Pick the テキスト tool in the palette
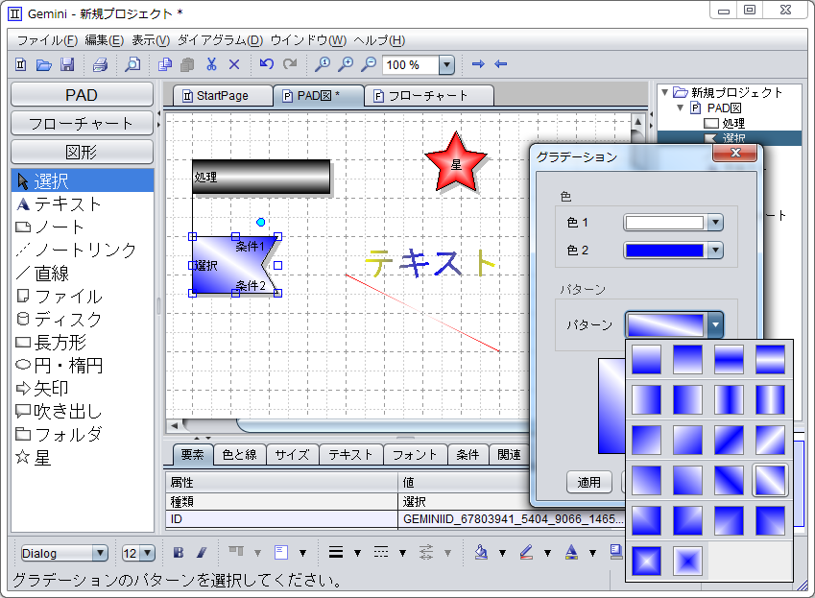The height and width of the screenshot is (598, 815). coord(83,204)
